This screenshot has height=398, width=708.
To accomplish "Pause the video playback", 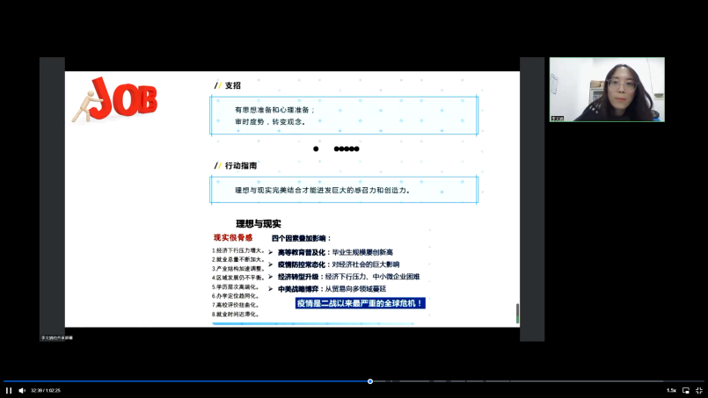I will pos(9,390).
